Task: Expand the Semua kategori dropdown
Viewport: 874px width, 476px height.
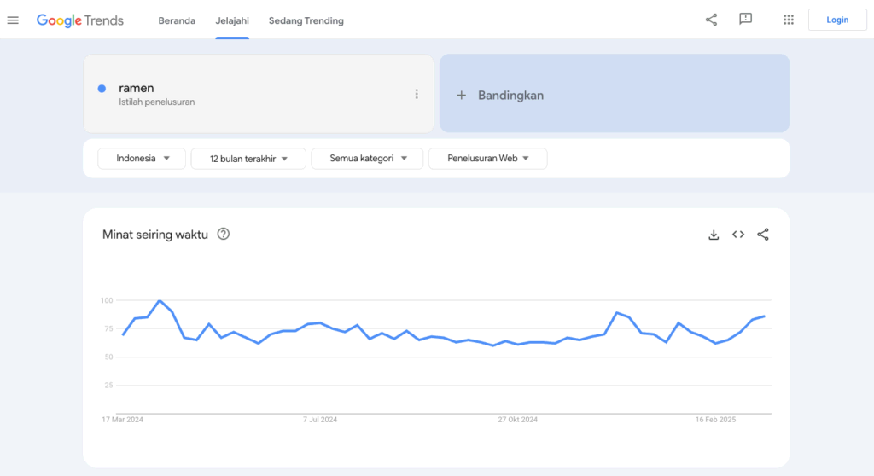Action: pos(366,158)
